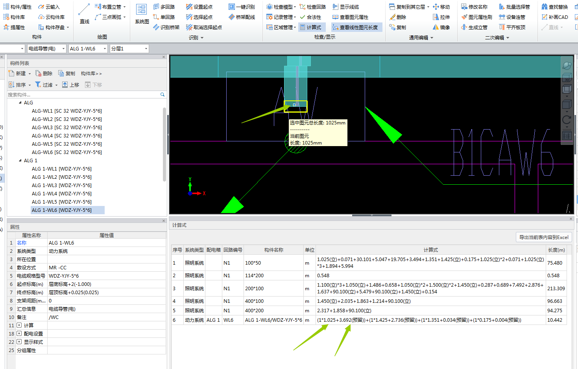Click 一键识别 one-click recognize
This screenshot has width=578, height=369.
242,7
